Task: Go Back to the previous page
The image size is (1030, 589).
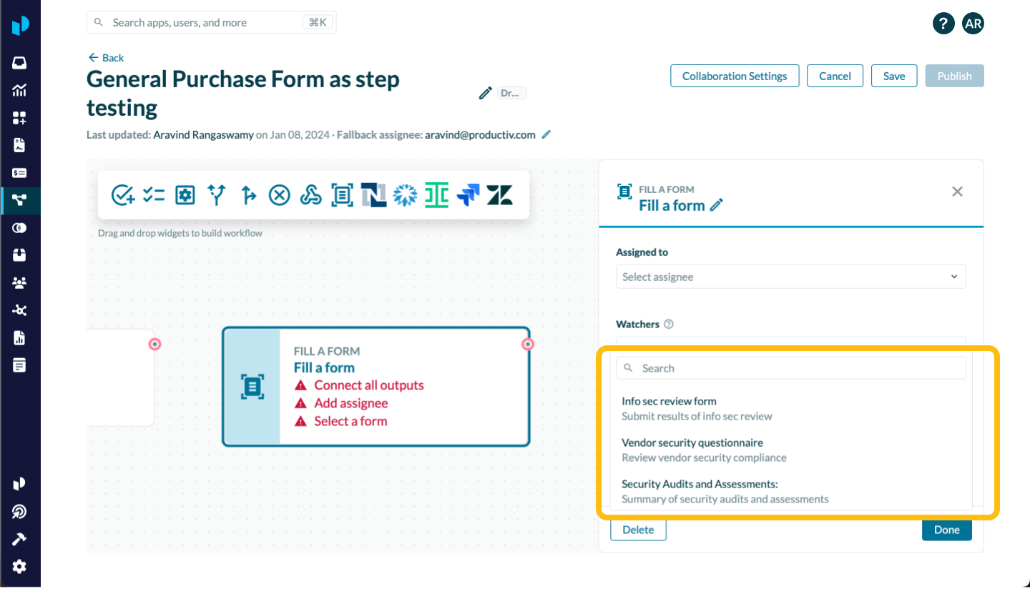Action: [106, 58]
